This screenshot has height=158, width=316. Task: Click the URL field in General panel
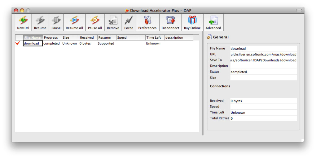click(264, 54)
